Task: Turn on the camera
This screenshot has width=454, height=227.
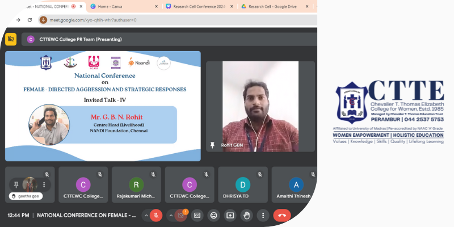Action: tap(180, 216)
